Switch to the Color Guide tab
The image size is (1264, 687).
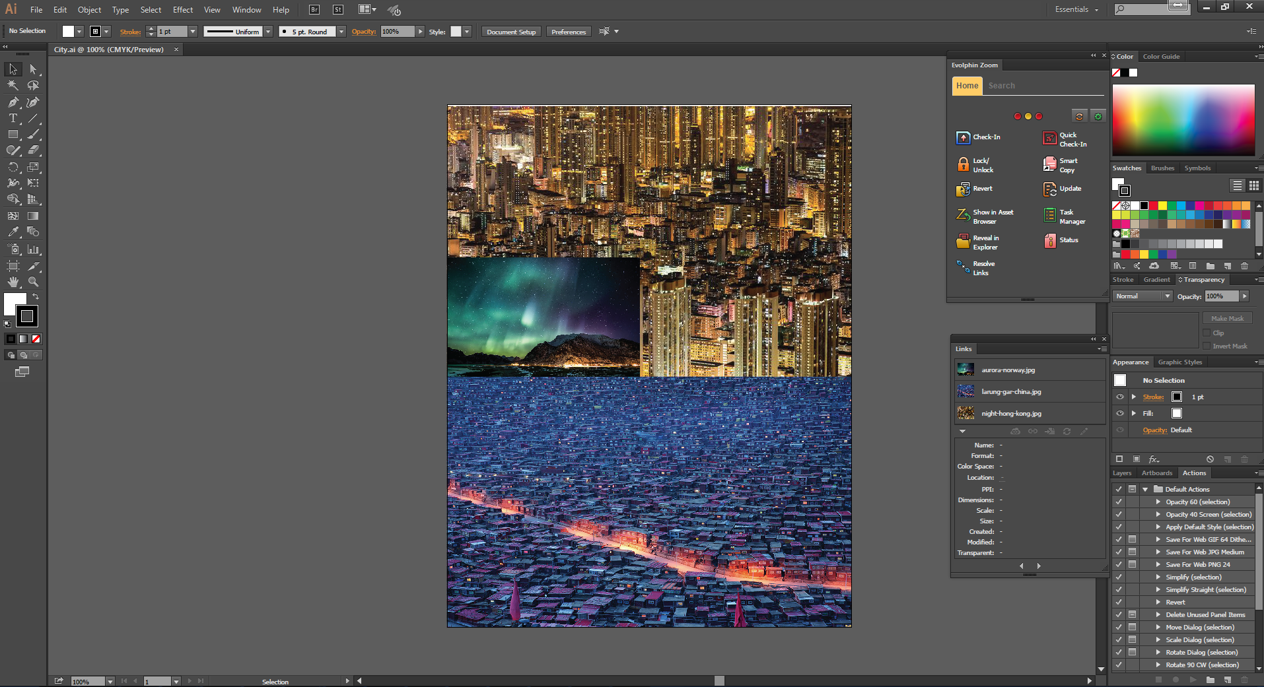1161,57
